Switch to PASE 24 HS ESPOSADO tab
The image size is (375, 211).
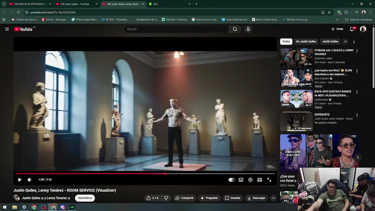point(30,4)
